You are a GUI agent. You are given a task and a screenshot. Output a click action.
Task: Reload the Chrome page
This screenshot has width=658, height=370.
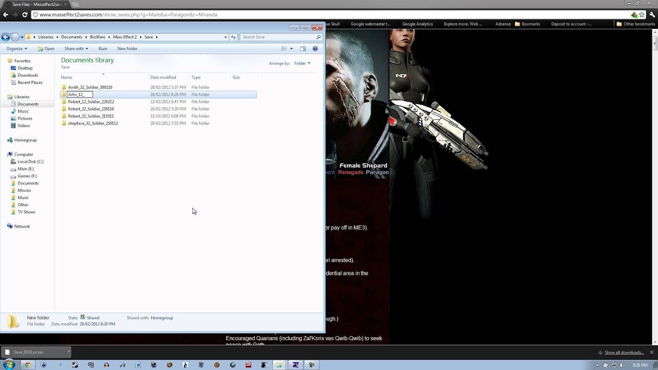[25, 14]
